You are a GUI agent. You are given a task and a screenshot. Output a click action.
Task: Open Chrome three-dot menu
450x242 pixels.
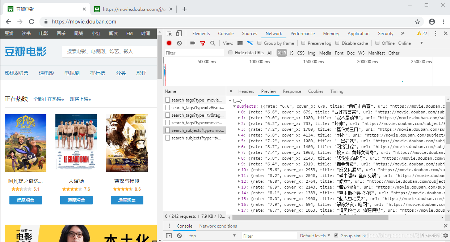pos(443,22)
